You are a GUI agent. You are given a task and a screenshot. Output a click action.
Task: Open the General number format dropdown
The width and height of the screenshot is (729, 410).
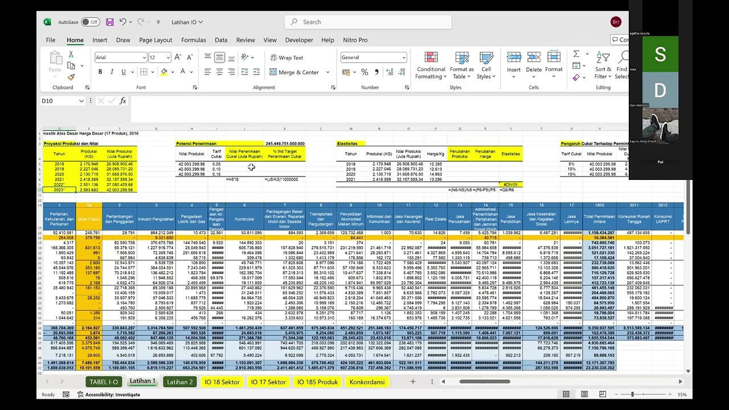404,58
